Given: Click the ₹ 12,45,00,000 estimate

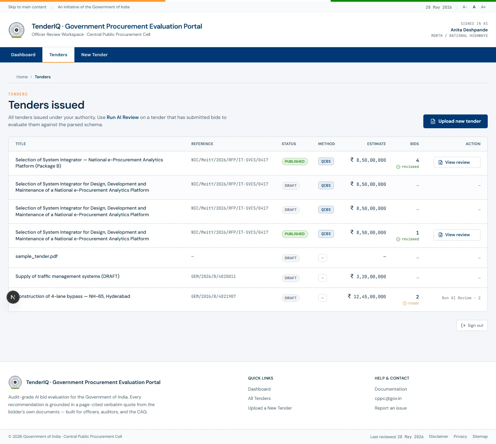Looking at the screenshot, I should pyautogui.click(x=367, y=296).
